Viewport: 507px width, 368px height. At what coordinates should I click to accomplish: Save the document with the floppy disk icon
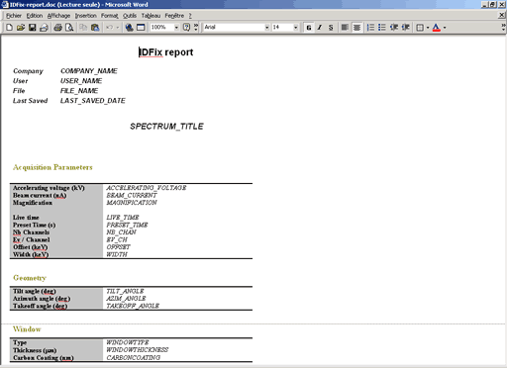tap(32, 28)
